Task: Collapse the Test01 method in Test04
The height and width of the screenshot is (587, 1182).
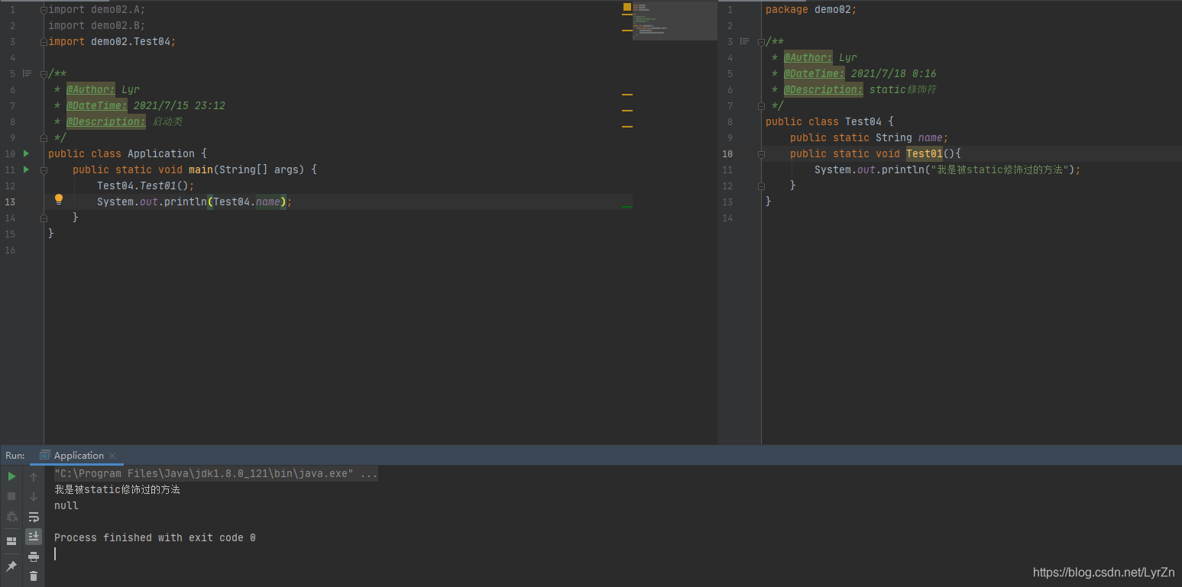Action: point(761,153)
